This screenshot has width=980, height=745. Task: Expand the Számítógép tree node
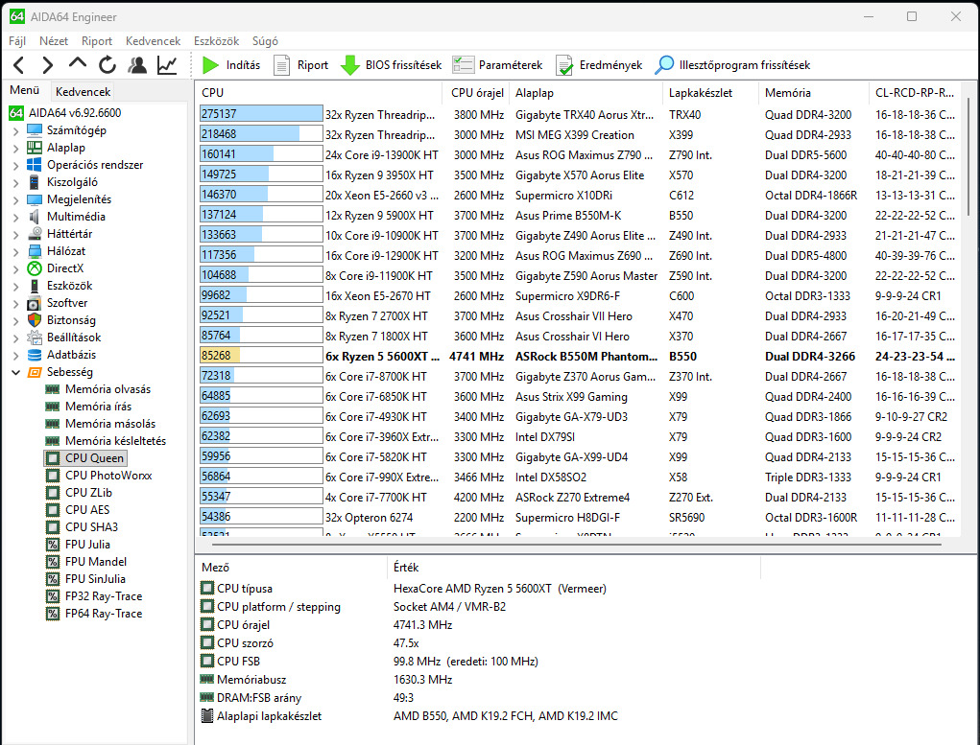pos(15,130)
